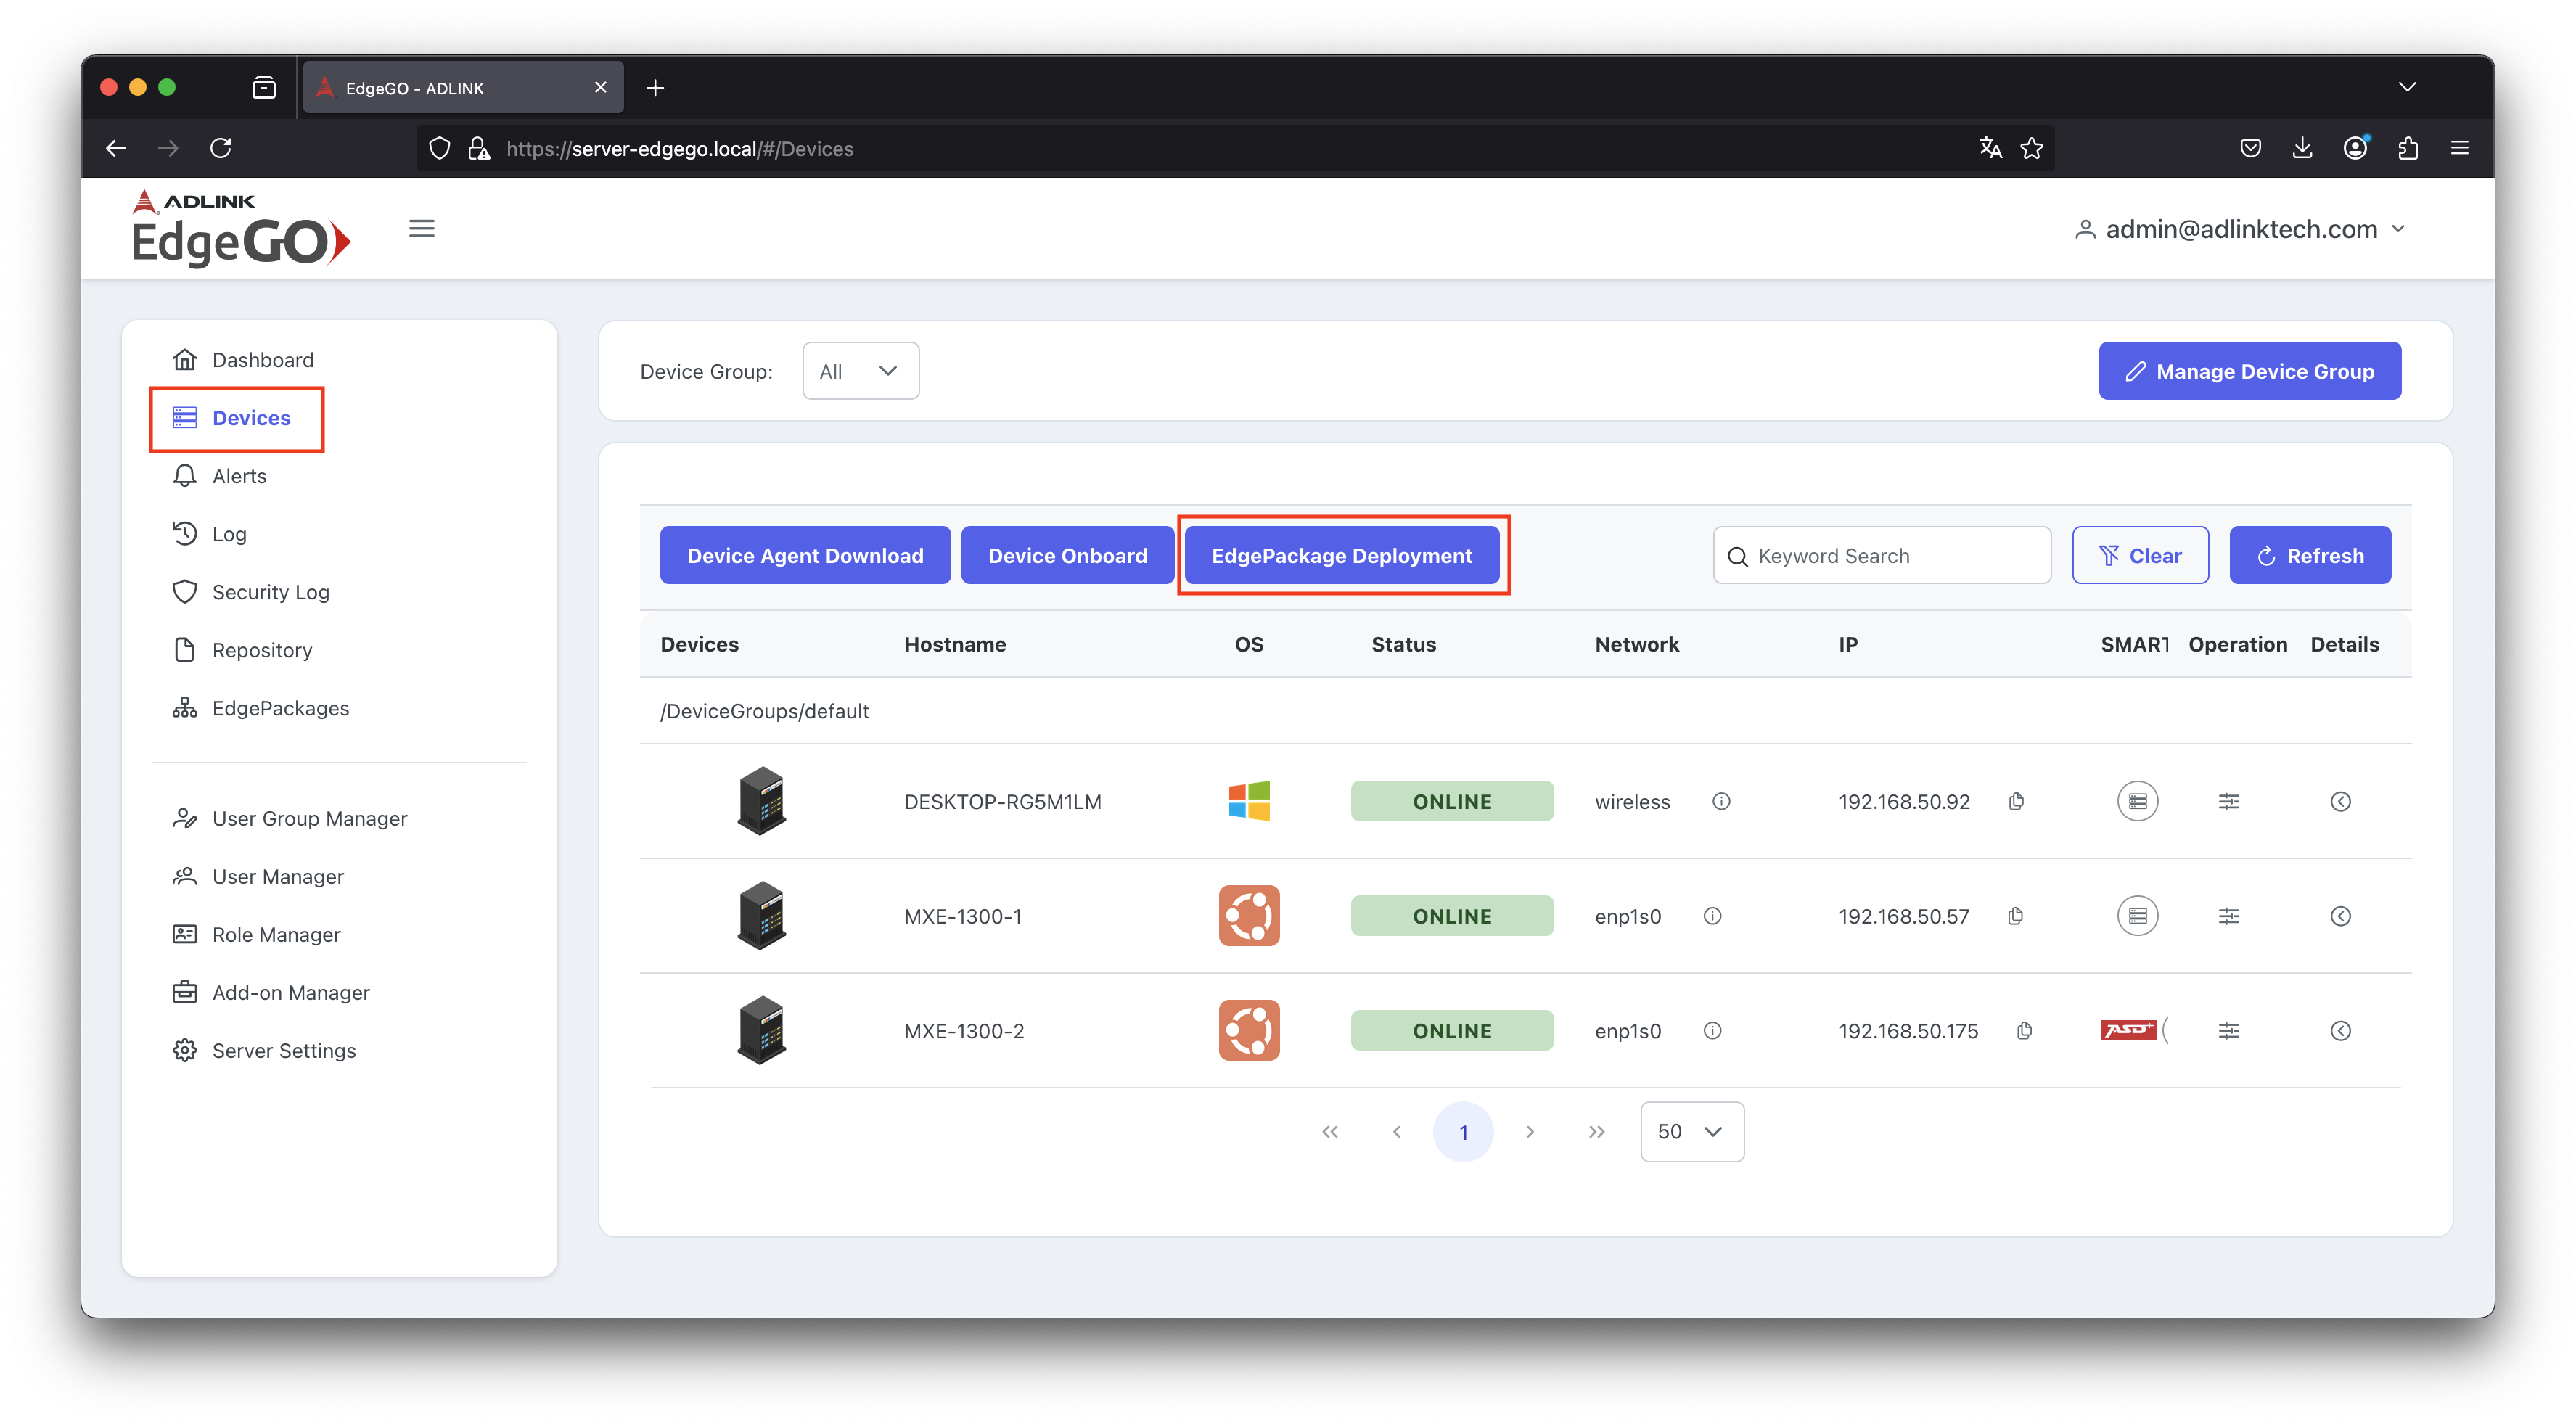
Task: Open the browser translate page icon
Action: coord(1990,148)
